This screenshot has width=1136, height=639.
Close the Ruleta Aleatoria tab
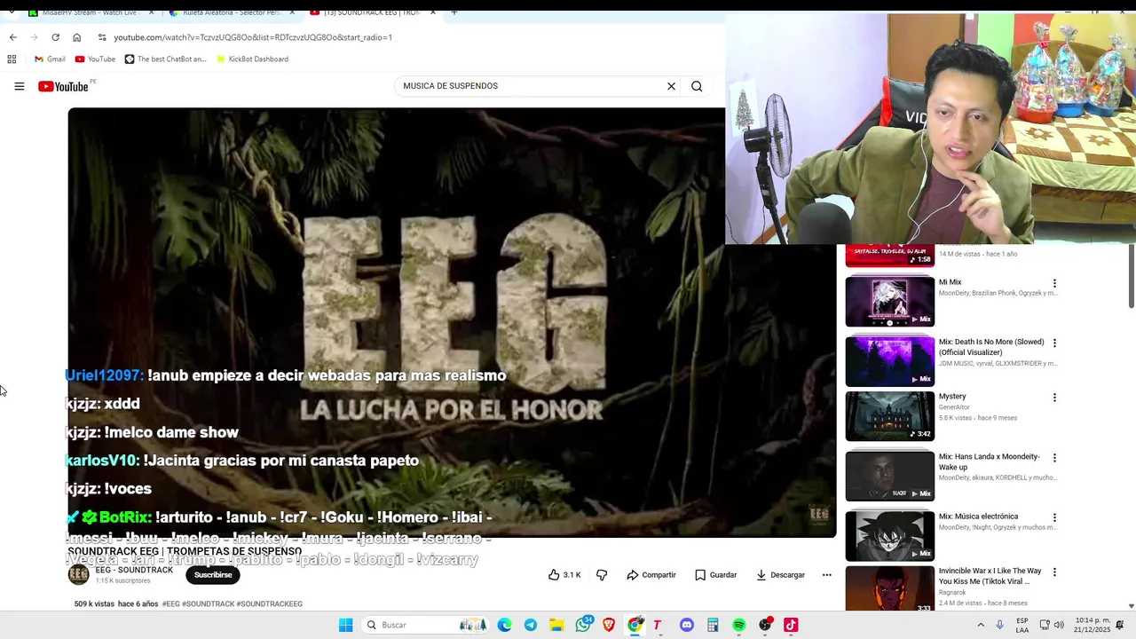[292, 12]
